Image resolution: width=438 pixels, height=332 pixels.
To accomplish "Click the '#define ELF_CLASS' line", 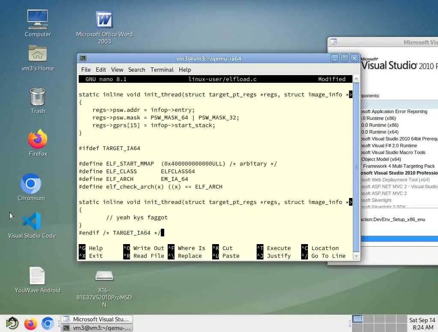I will (x=137, y=172).
